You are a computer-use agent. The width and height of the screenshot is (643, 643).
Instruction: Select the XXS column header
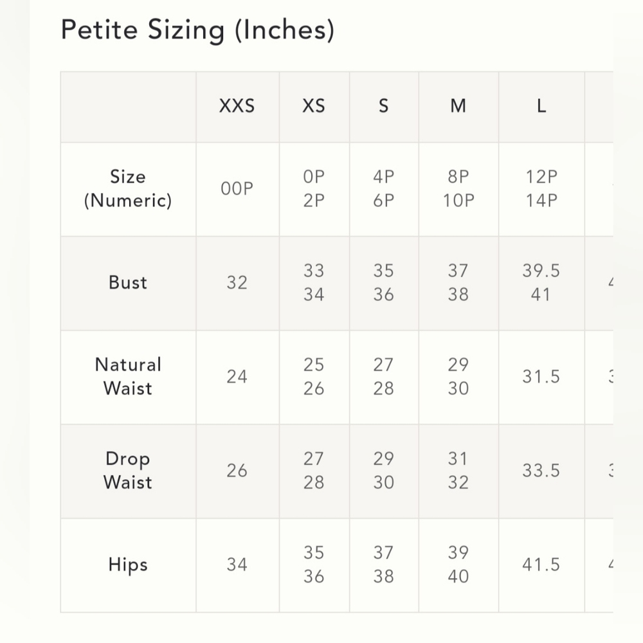pyautogui.click(x=237, y=106)
